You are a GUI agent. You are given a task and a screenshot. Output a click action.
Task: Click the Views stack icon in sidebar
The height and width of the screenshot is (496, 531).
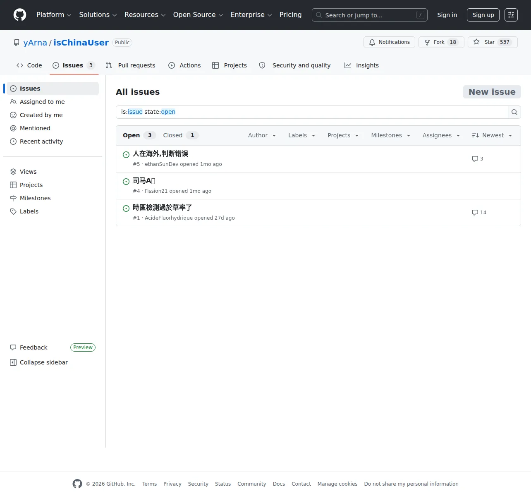pyautogui.click(x=13, y=172)
